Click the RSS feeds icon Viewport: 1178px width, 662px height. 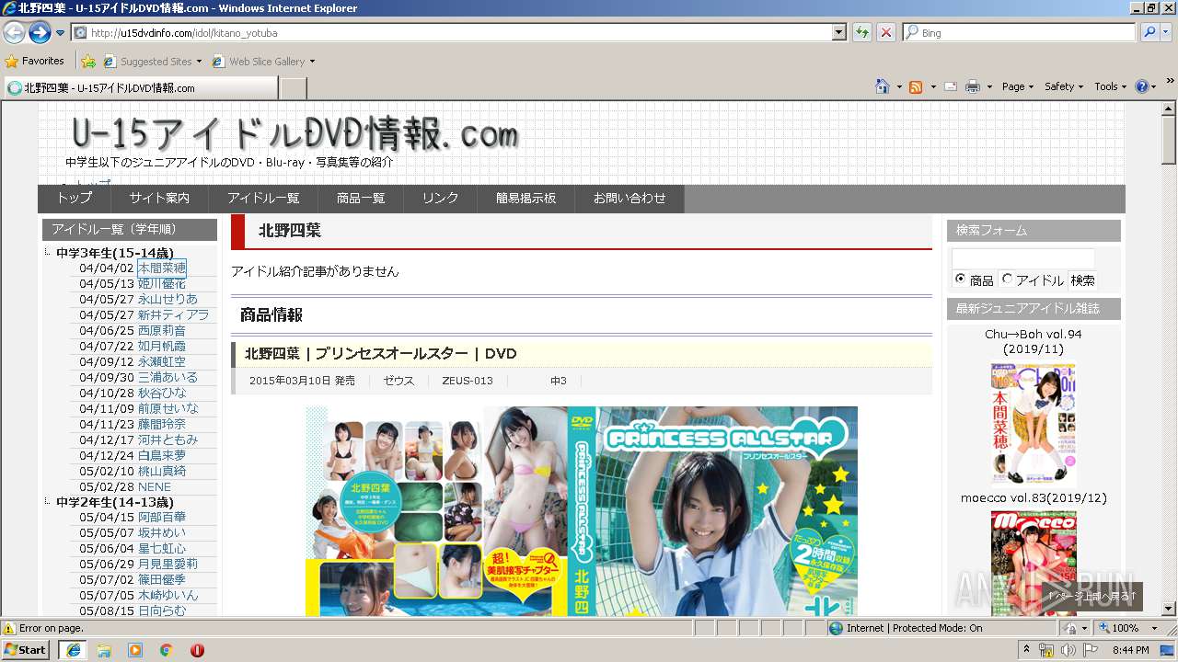click(x=916, y=86)
